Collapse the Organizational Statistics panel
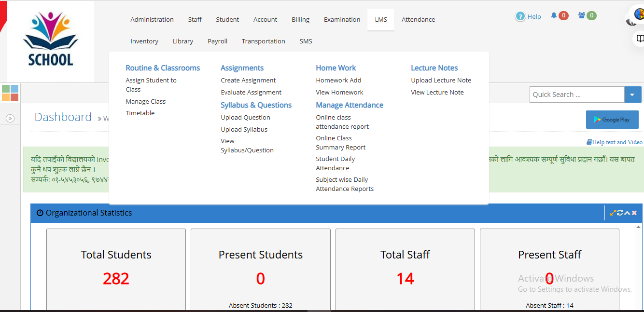Viewport: 644px width, 312px height. point(627,212)
